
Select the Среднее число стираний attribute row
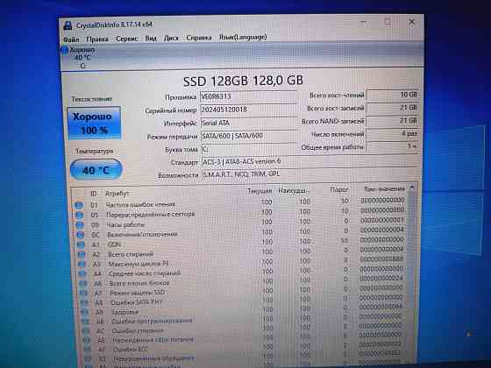click(242, 272)
